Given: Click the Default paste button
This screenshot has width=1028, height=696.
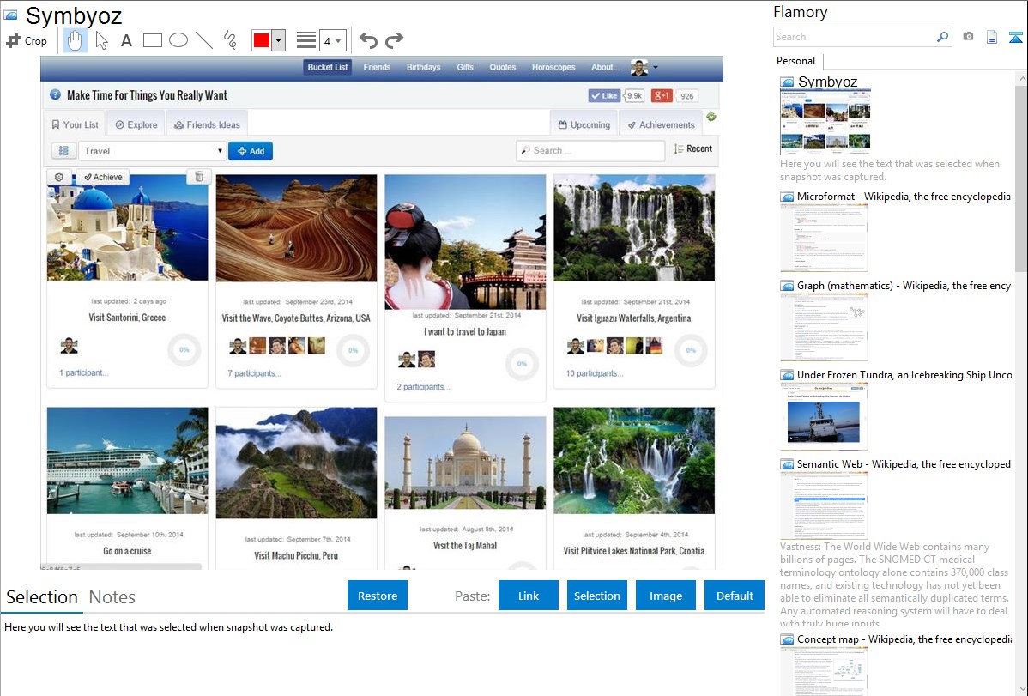Looking at the screenshot, I should pos(735,596).
